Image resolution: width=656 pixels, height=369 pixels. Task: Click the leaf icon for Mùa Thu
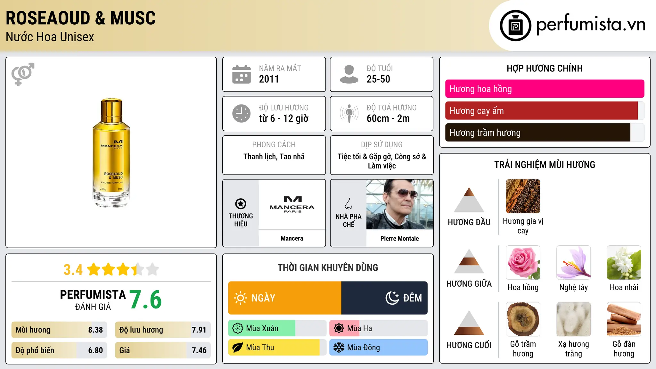point(238,348)
